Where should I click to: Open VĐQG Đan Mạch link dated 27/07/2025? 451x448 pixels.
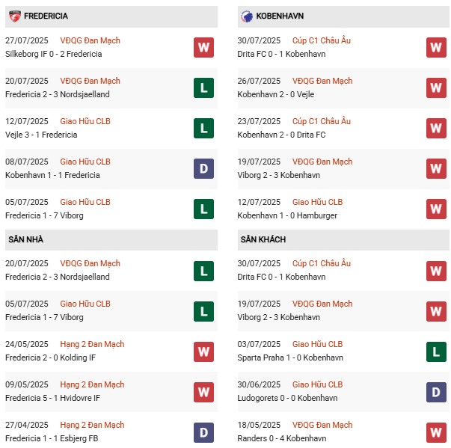coord(90,40)
